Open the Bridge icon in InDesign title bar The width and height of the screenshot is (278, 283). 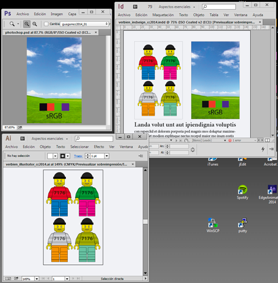pos(135,7)
